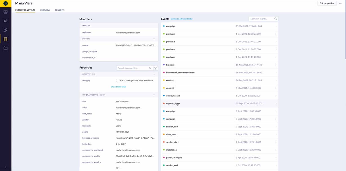Open the Analyses pie chart icon
346x171 pixels.
[5, 30]
